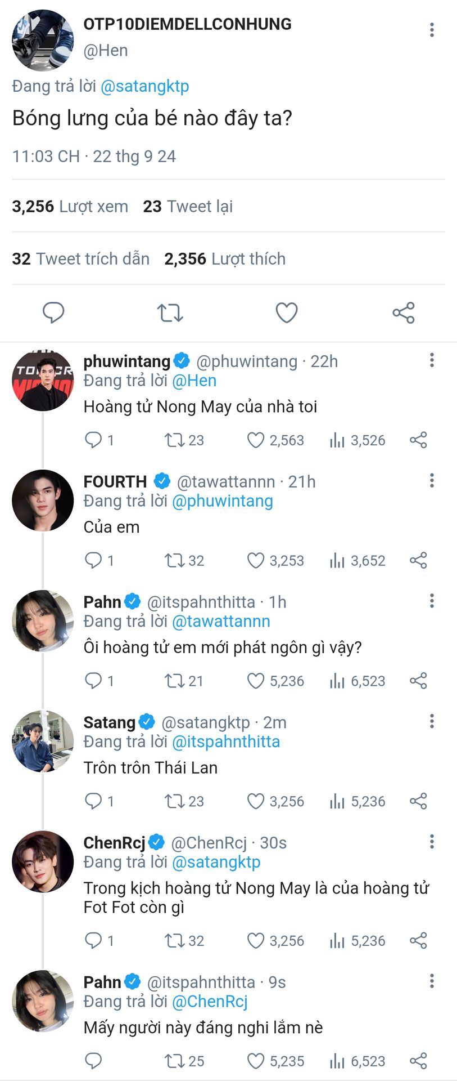This screenshot has width=457, height=1081.
Task: Retweet the main tweet by OTP10DIEMDELLCONHUNG
Action: pyautogui.click(x=170, y=312)
